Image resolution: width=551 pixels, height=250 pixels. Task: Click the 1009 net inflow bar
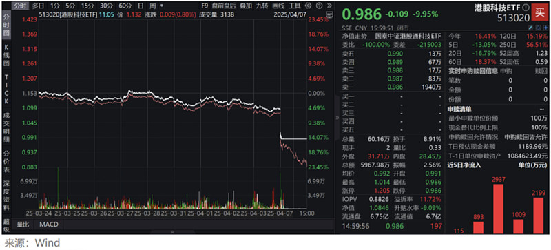(519, 227)
